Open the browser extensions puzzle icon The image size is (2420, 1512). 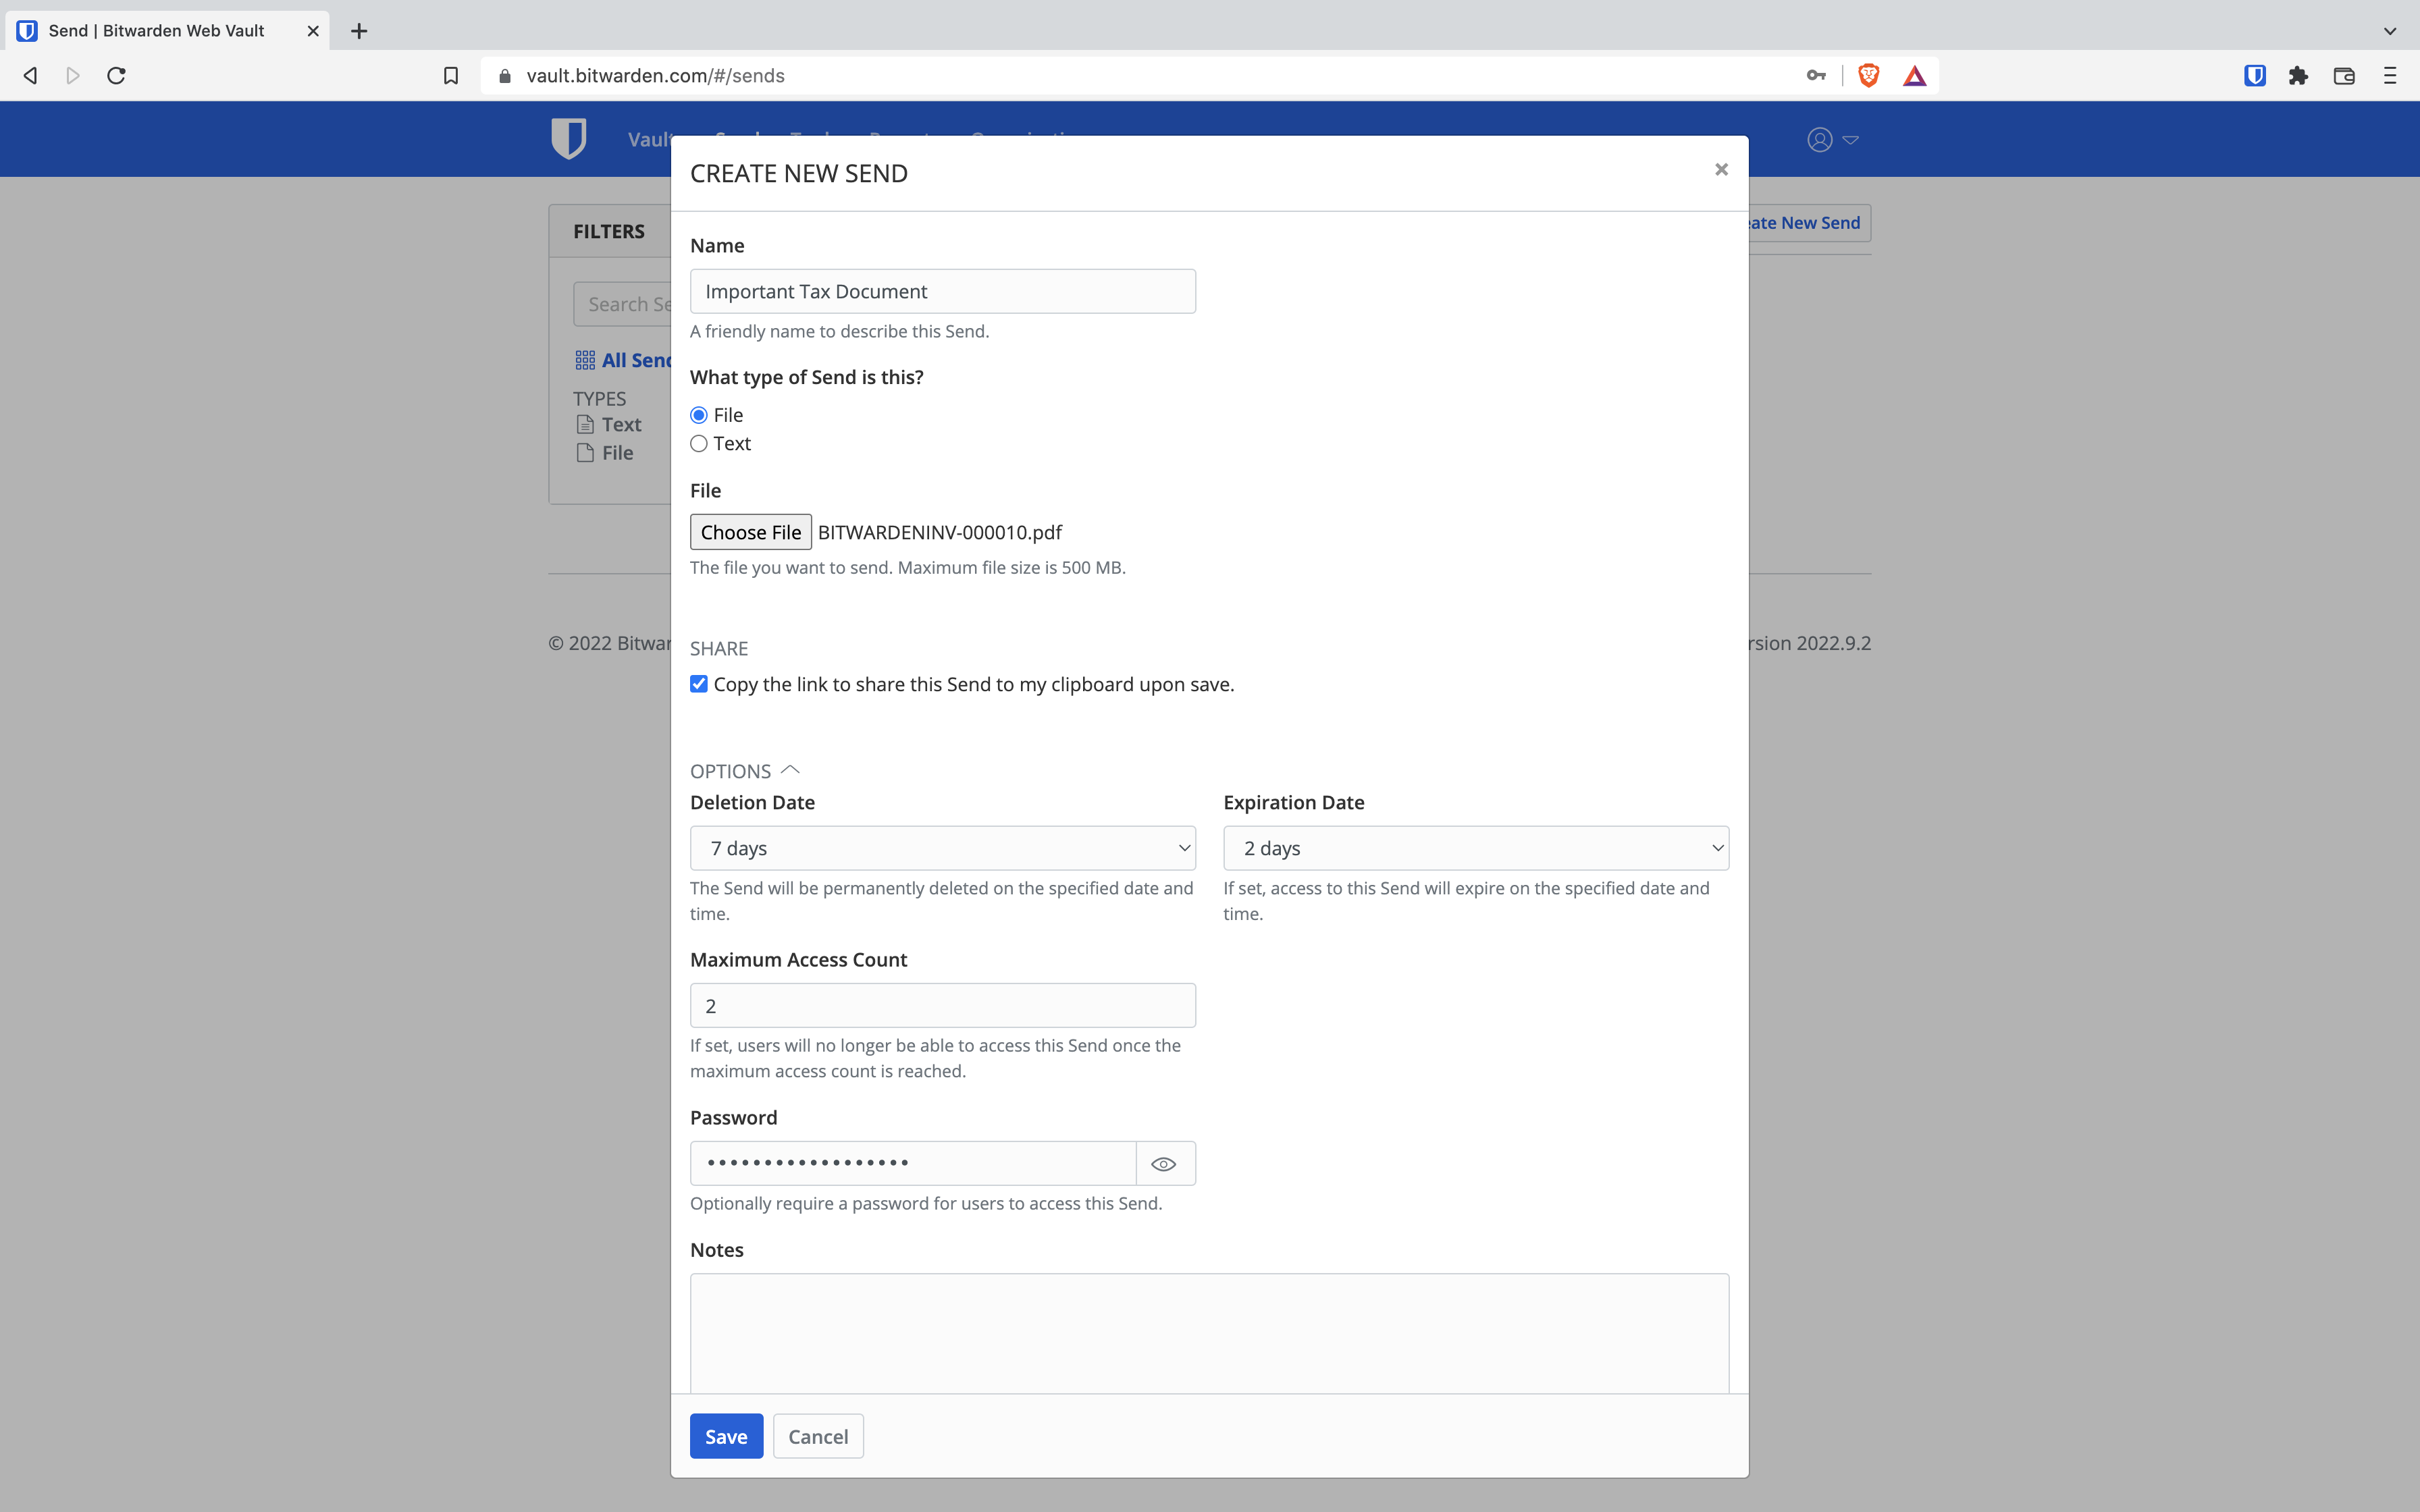[2298, 76]
